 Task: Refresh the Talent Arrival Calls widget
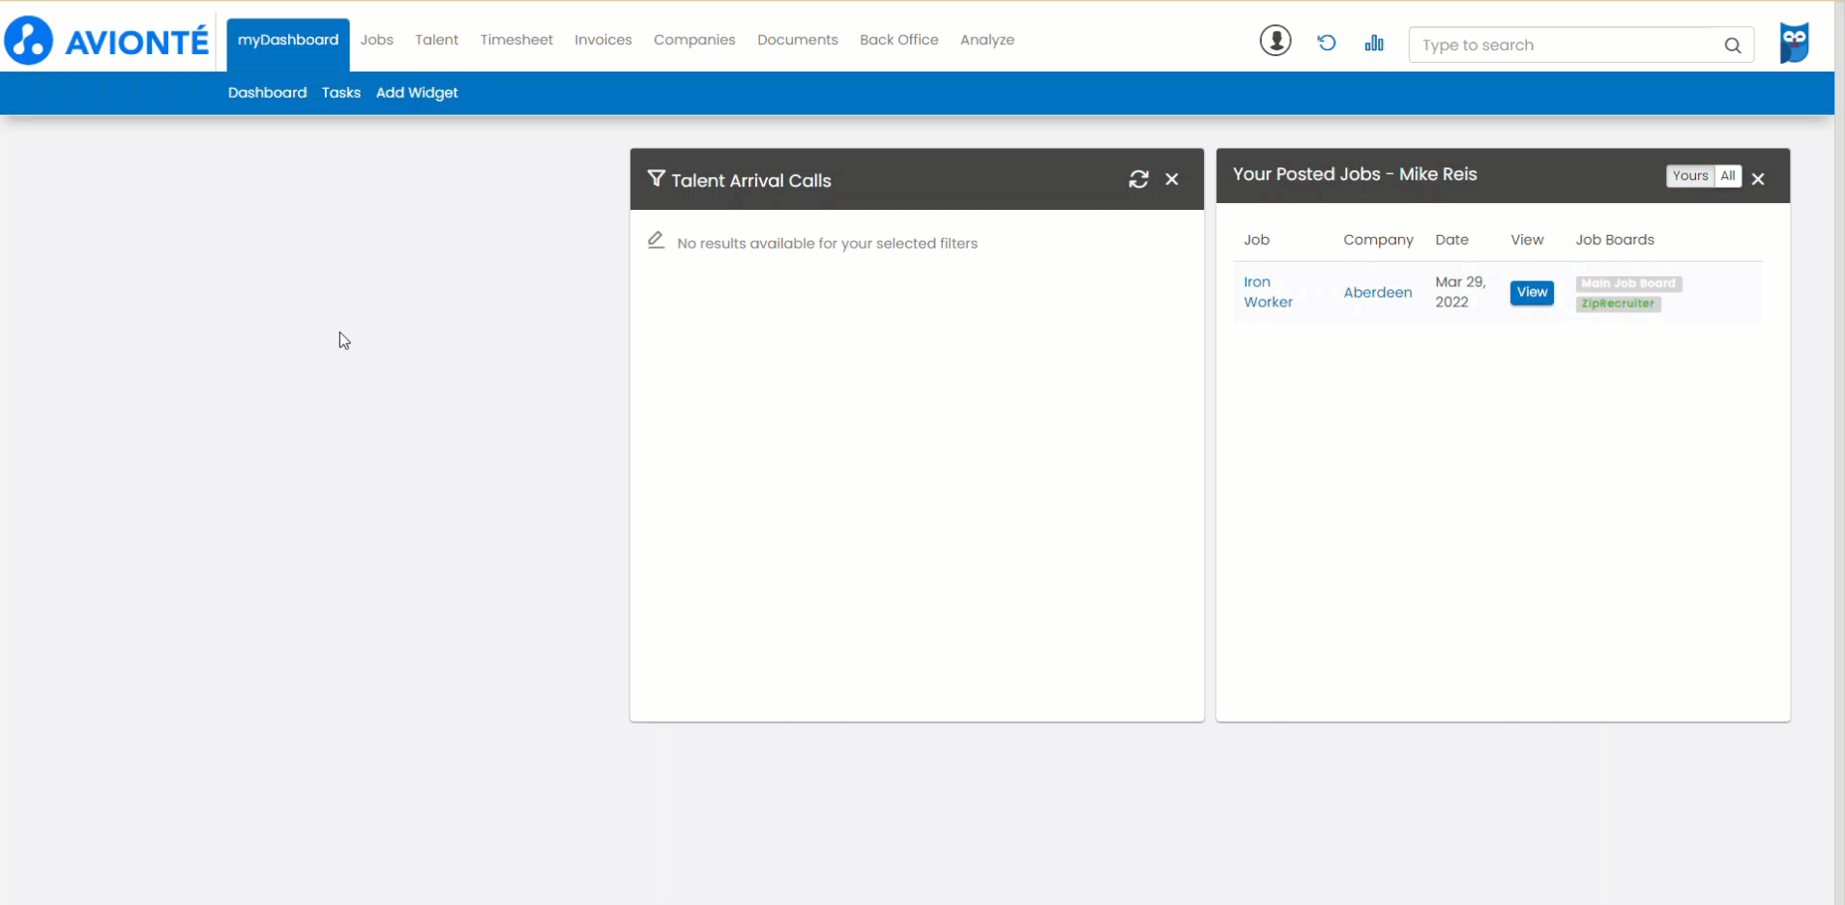[x=1139, y=179]
